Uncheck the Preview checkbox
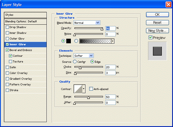Screen dimensions: 173x127 [x=150, y=38]
